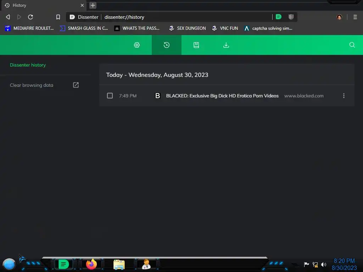The image size is (363, 272).
Task: Switch to the History clock tab
Action: 167,45
